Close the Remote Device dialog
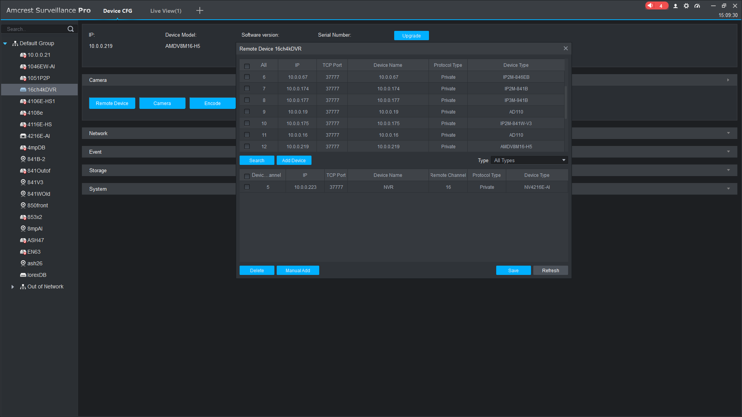This screenshot has width=742, height=417. point(566,48)
